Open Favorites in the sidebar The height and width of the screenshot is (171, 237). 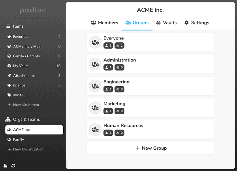coord(34,37)
